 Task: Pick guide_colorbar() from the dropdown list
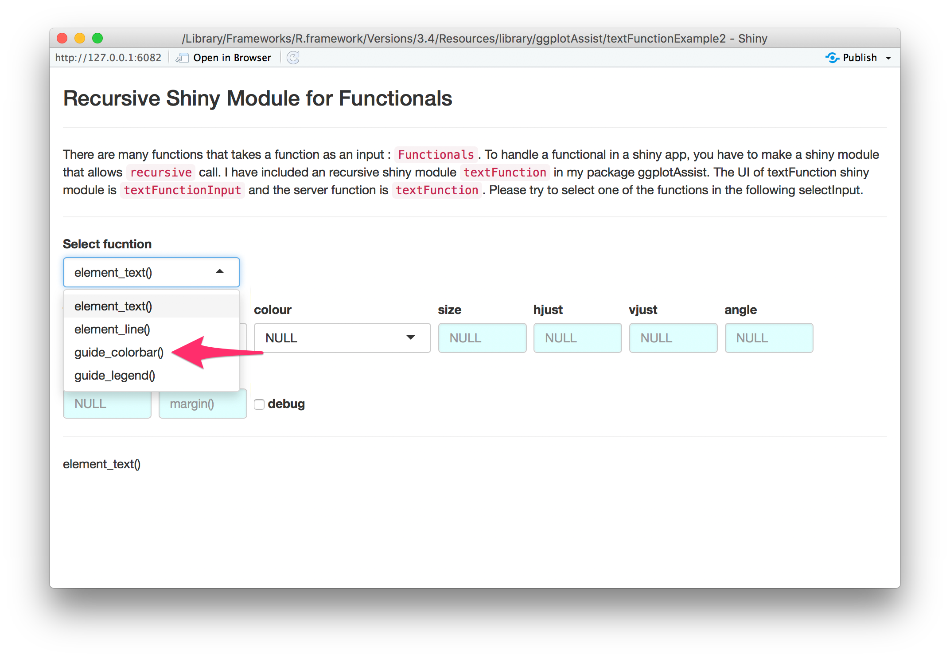pos(119,353)
